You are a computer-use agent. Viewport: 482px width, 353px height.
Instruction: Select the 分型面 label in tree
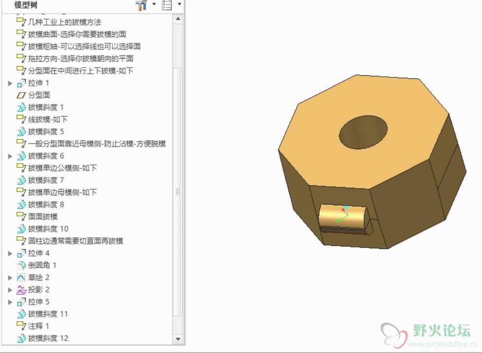click(x=39, y=95)
